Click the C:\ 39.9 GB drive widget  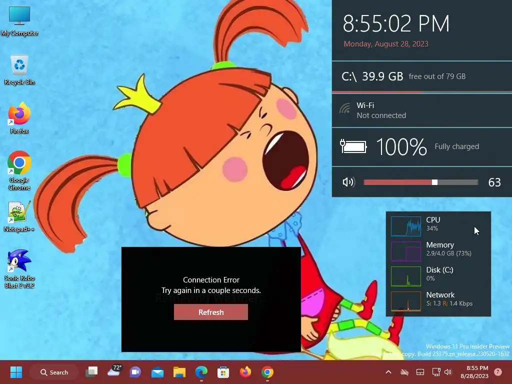pyautogui.click(x=422, y=76)
